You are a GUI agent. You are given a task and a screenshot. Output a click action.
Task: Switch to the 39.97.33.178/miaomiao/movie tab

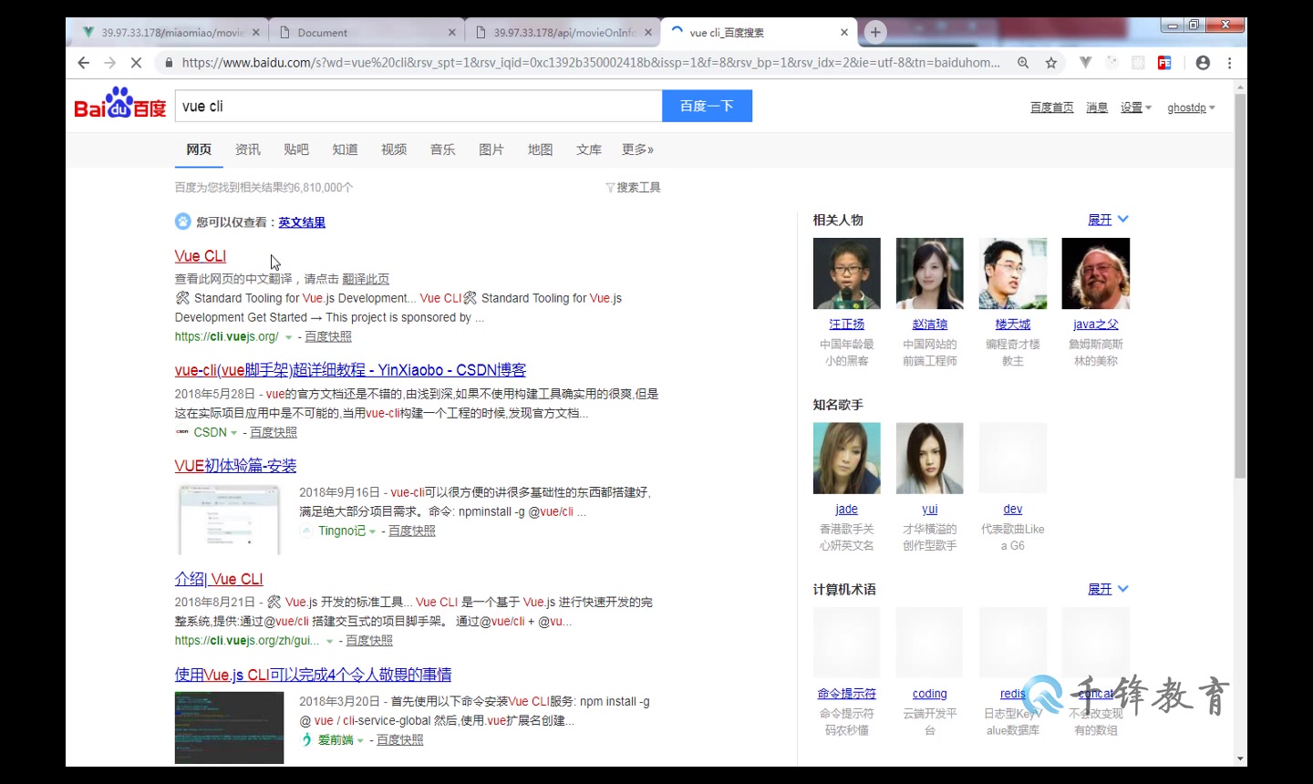pyautogui.click(x=171, y=32)
